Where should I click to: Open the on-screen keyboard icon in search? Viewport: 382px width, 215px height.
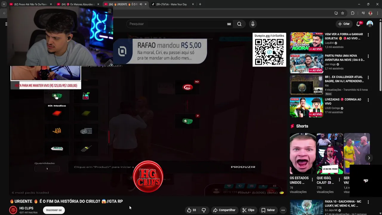click(x=229, y=24)
